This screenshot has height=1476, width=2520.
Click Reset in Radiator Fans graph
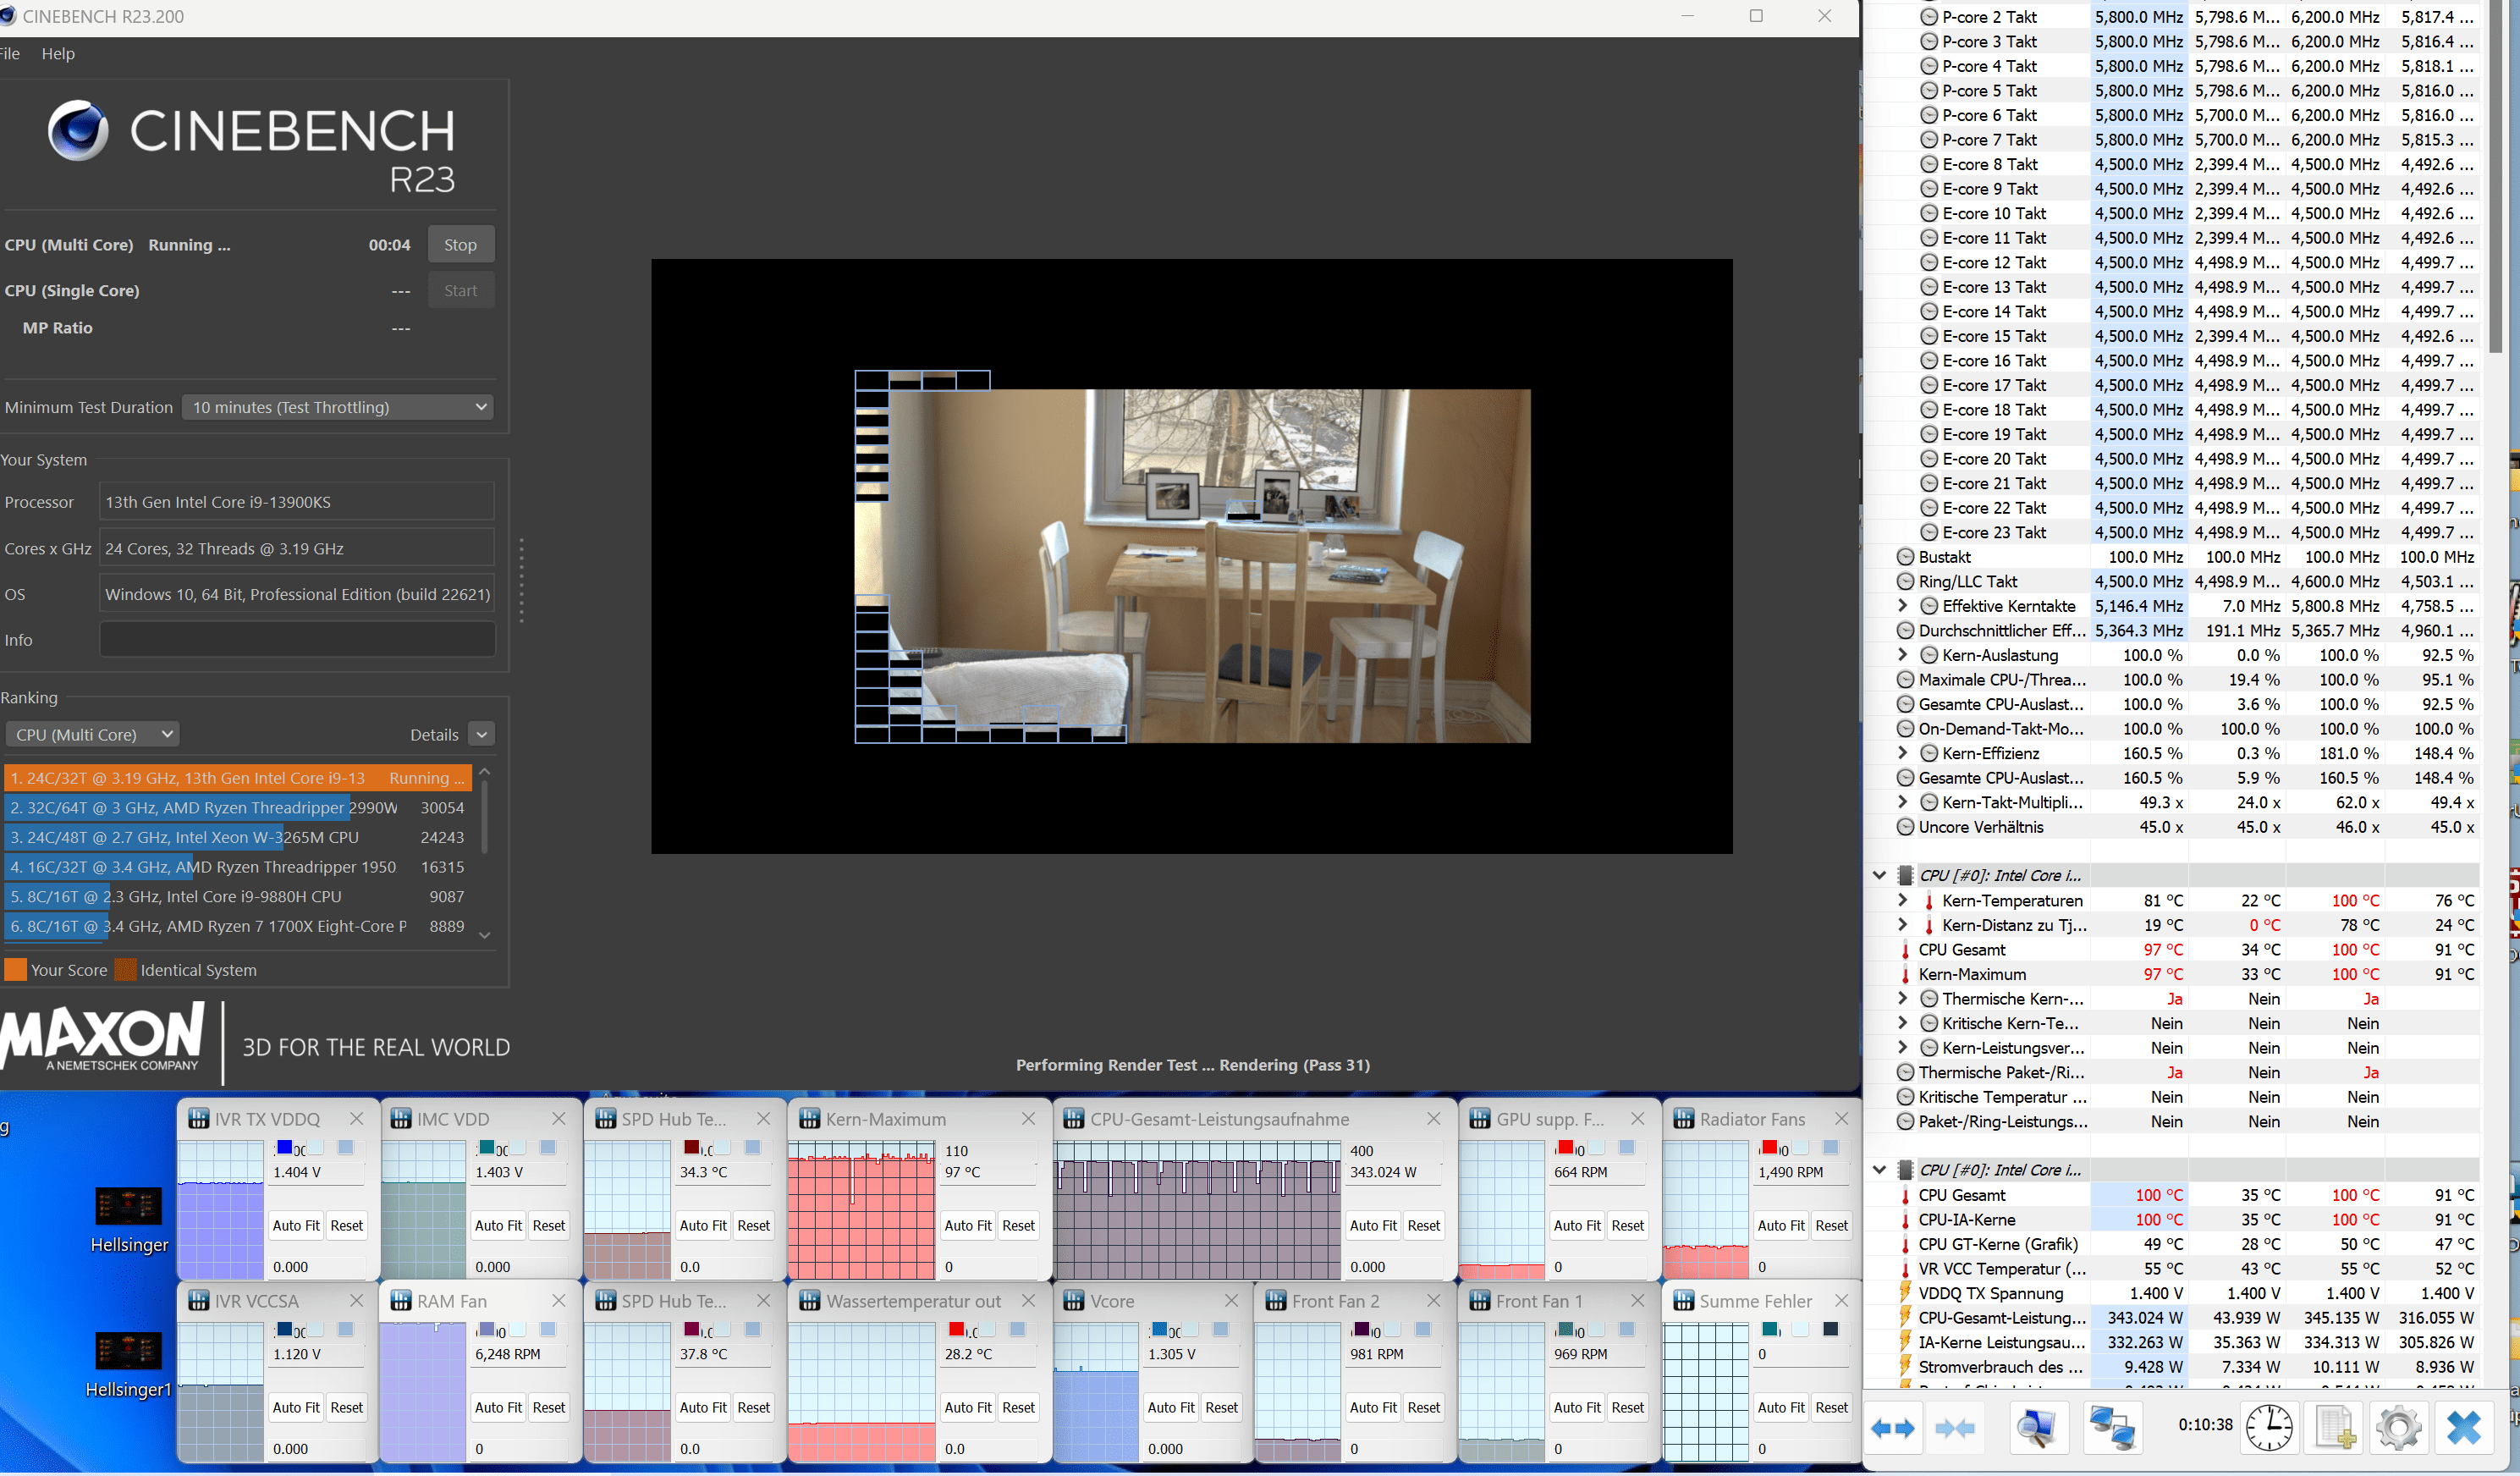pyautogui.click(x=1832, y=1226)
